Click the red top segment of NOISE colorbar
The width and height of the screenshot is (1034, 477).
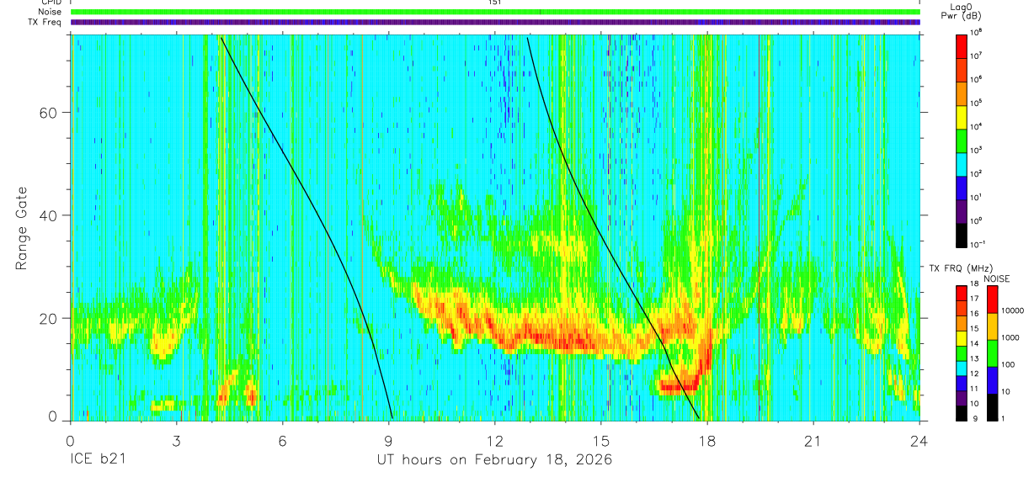point(993,299)
